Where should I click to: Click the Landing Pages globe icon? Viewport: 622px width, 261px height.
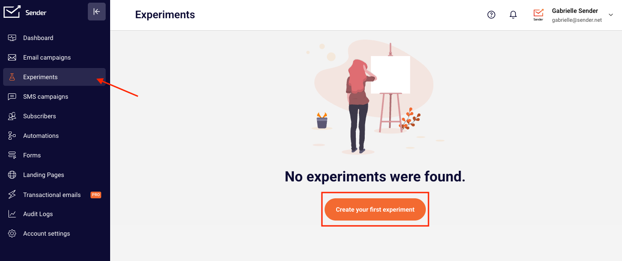point(12,175)
